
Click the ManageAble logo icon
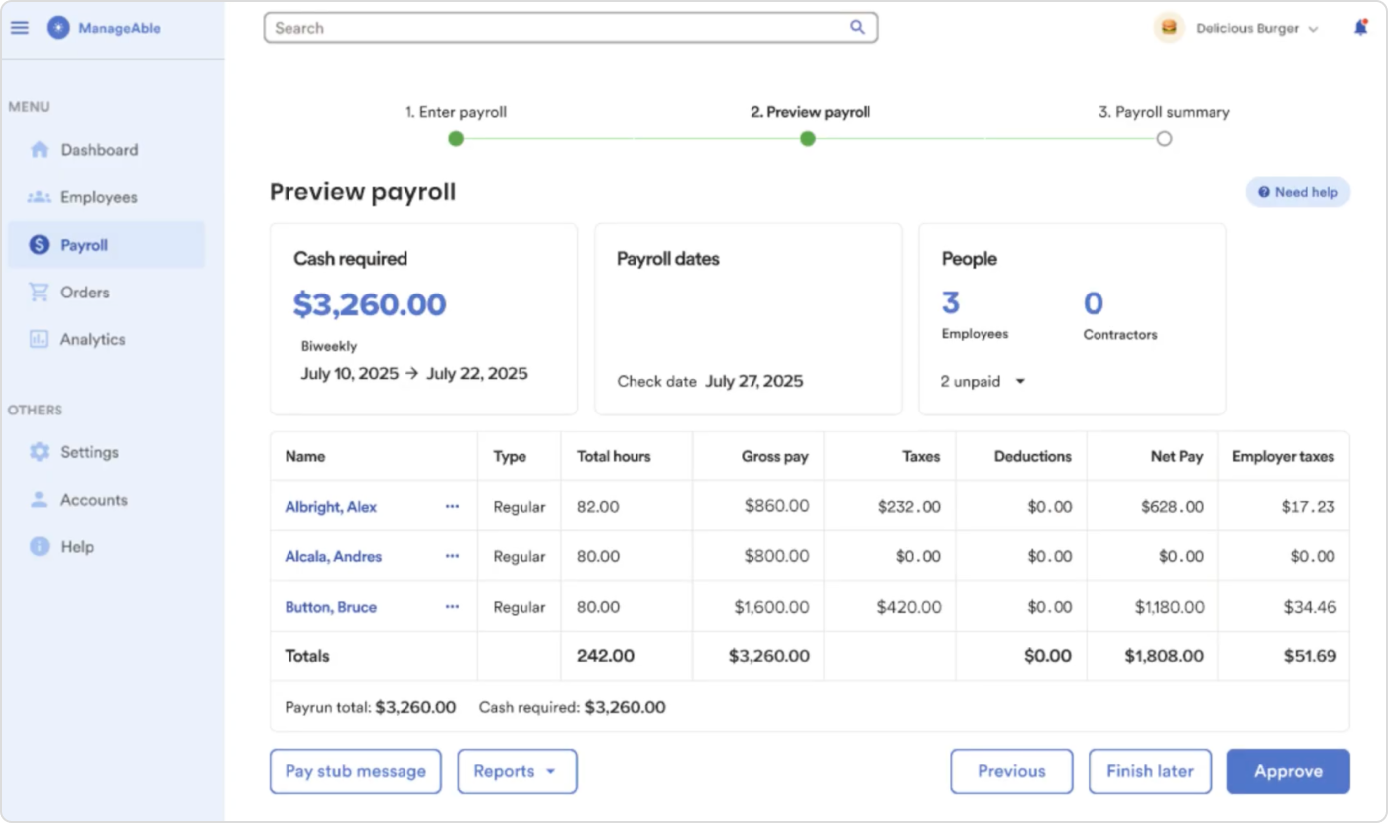tap(58, 28)
